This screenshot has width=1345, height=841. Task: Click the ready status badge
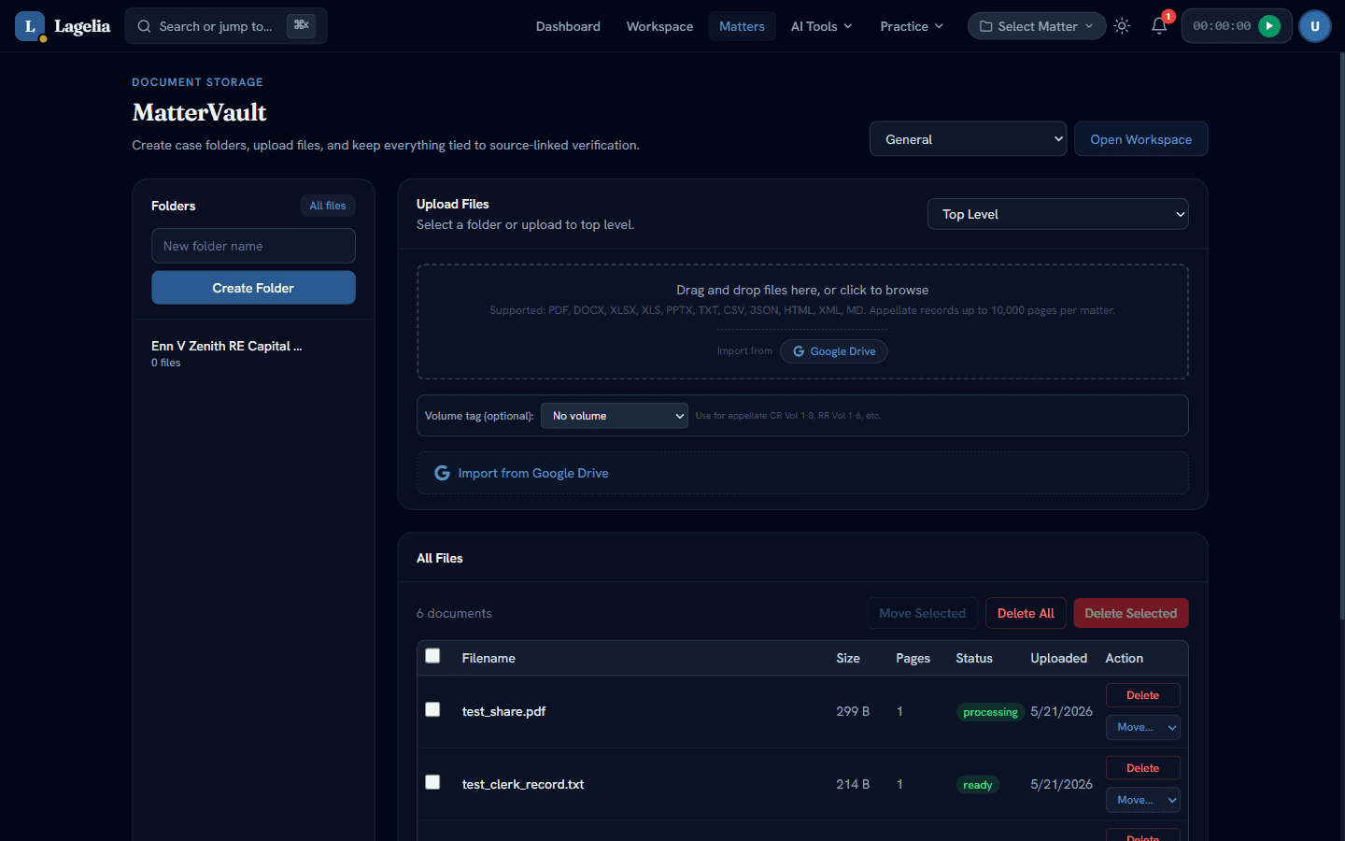978,785
